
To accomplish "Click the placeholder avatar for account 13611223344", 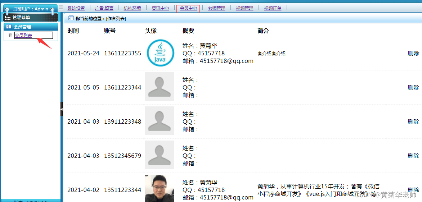I will point(159,87).
